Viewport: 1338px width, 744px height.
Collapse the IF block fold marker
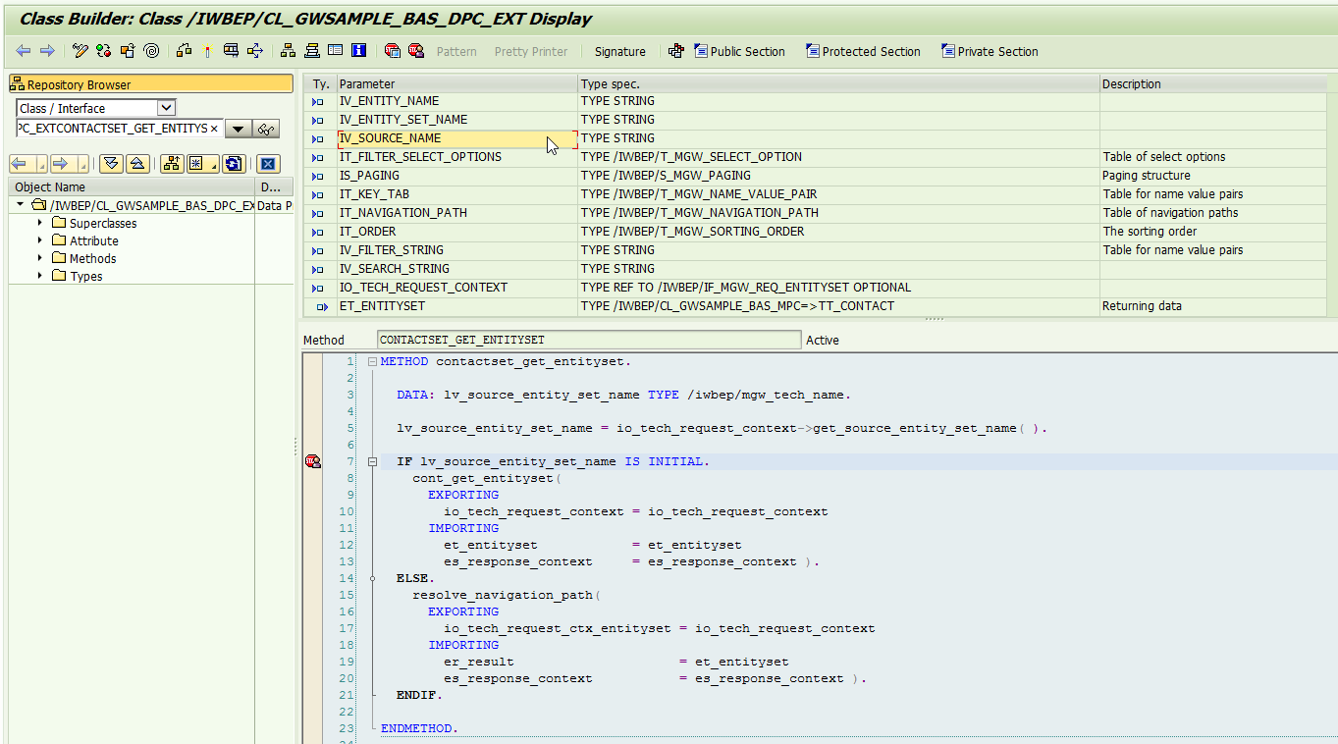[372, 461]
